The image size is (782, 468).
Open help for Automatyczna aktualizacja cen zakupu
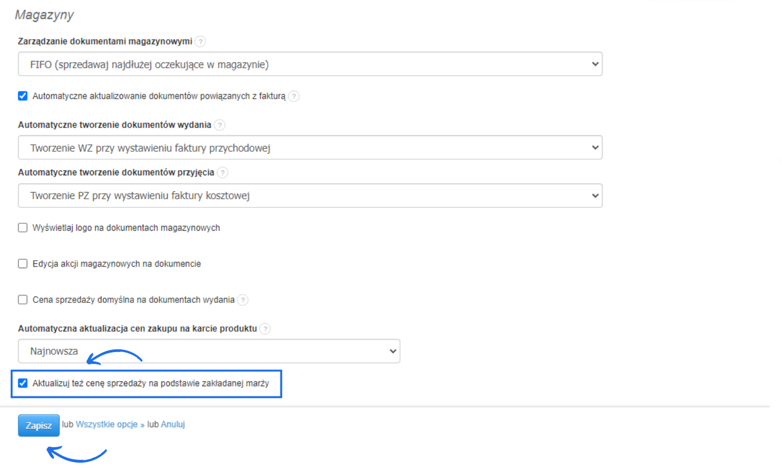(x=265, y=329)
